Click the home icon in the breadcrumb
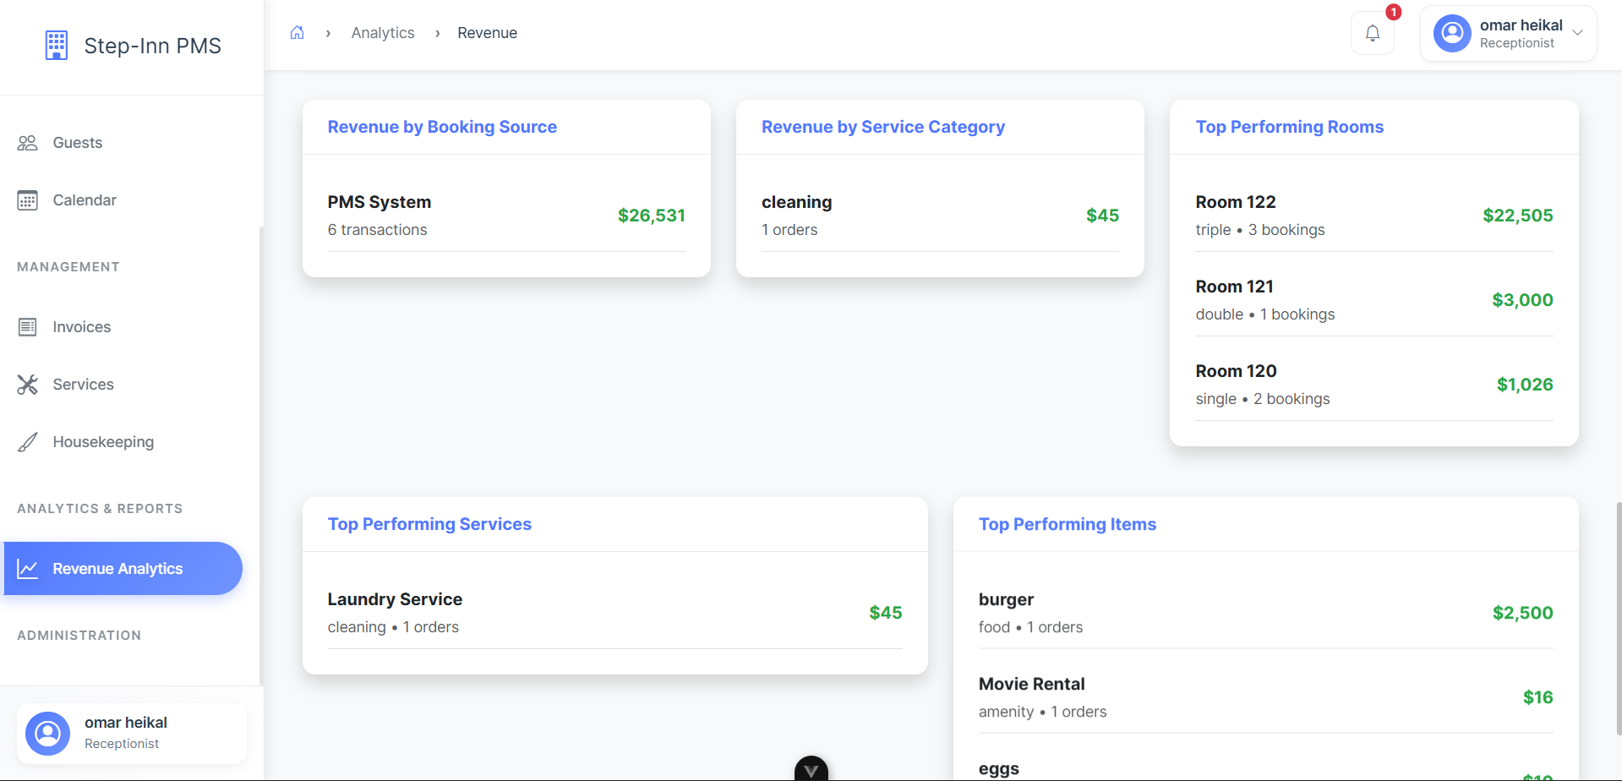 [297, 31]
